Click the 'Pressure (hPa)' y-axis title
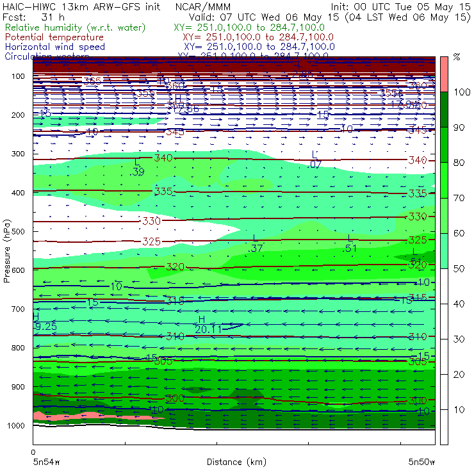 tap(7, 251)
